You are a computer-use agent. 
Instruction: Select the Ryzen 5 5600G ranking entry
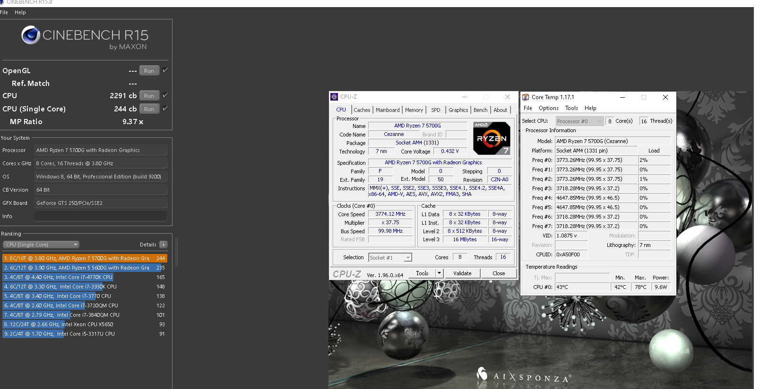[x=85, y=268]
